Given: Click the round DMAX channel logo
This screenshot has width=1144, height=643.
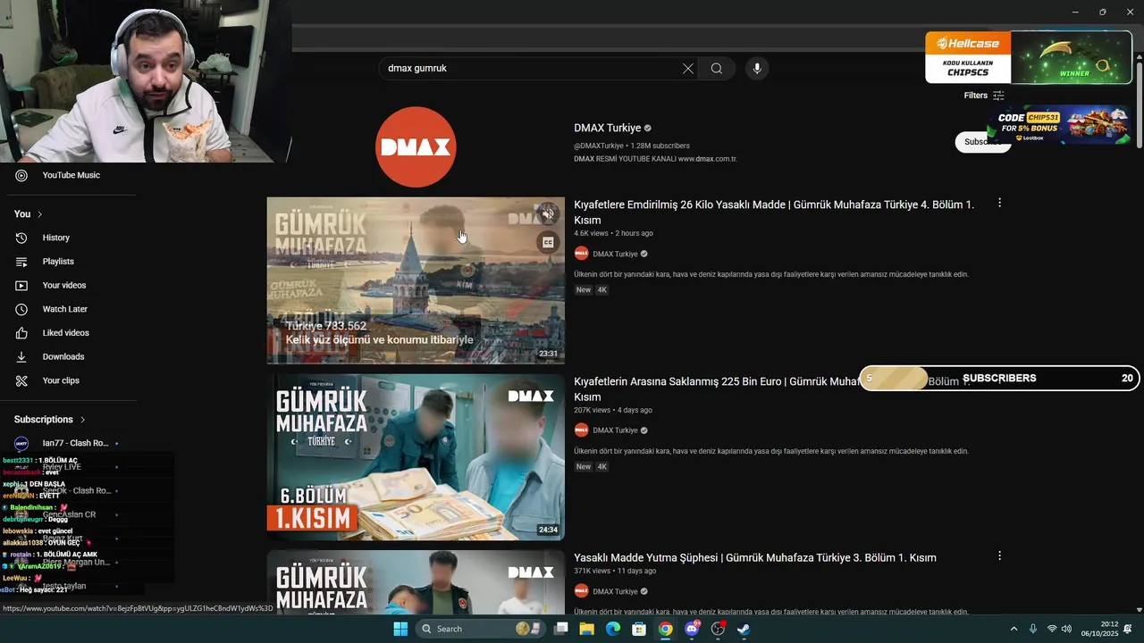Looking at the screenshot, I should click(416, 147).
